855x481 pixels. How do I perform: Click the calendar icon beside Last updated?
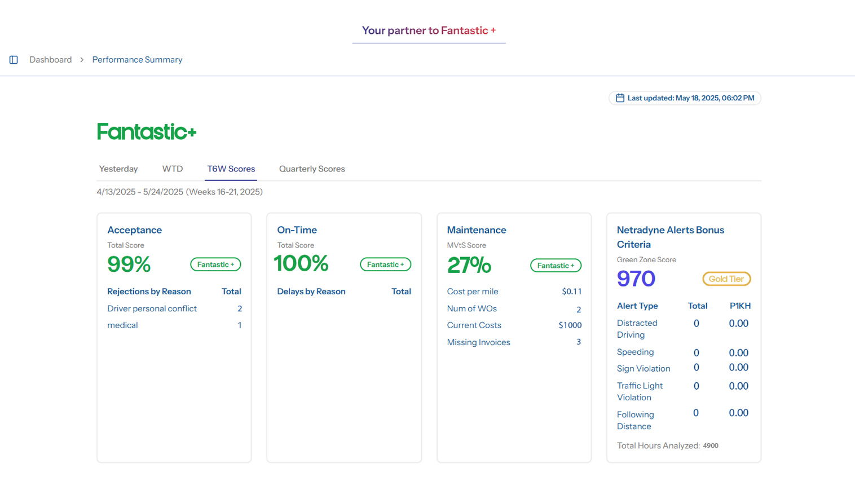(620, 98)
